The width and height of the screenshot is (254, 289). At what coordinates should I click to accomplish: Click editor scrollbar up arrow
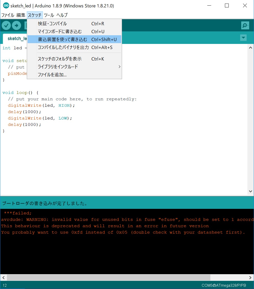point(250,48)
